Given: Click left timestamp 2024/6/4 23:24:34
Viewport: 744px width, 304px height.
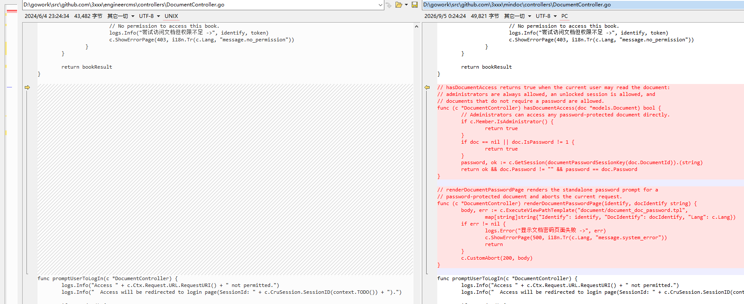Looking at the screenshot, I should (47, 16).
